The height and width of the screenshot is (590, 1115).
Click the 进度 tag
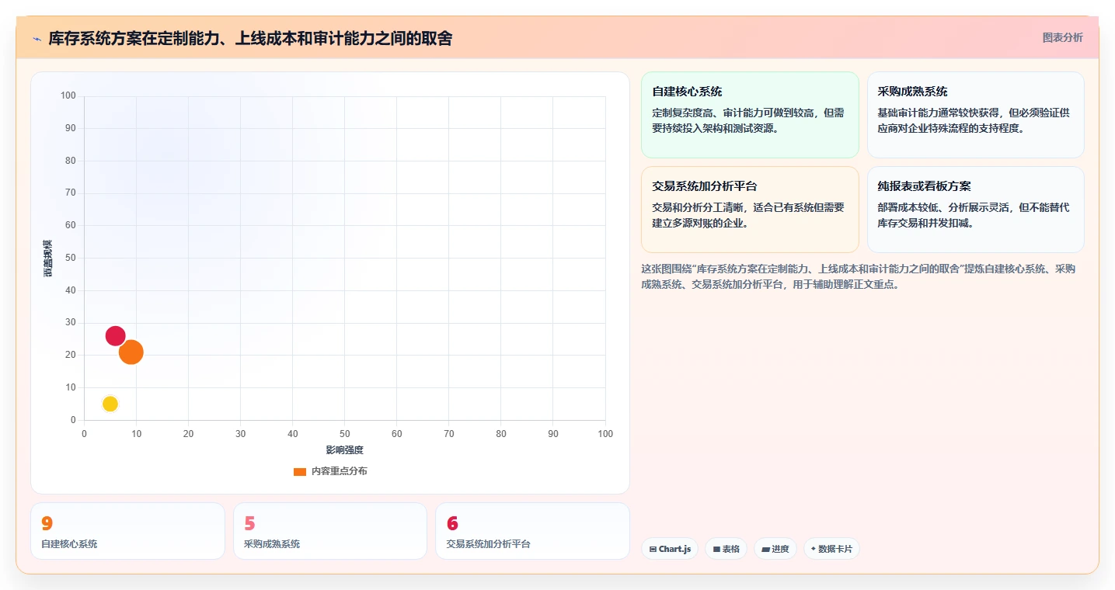[x=775, y=549]
